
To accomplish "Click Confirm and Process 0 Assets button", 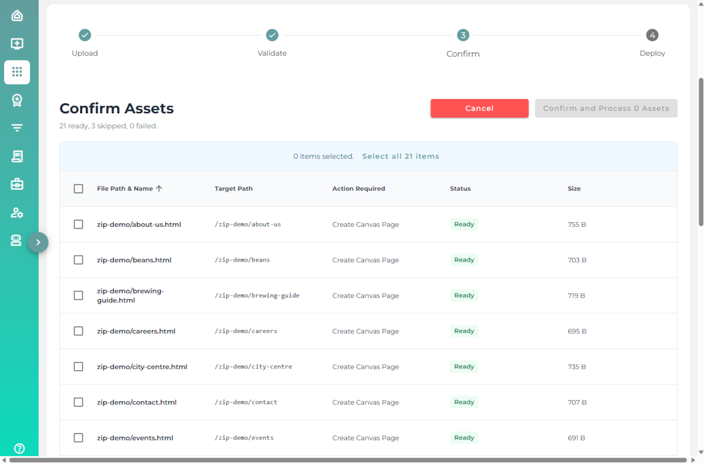I will pos(606,108).
